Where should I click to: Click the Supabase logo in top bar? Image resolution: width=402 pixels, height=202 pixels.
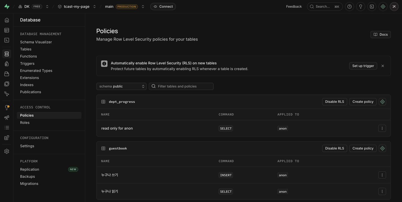tap(7, 6)
